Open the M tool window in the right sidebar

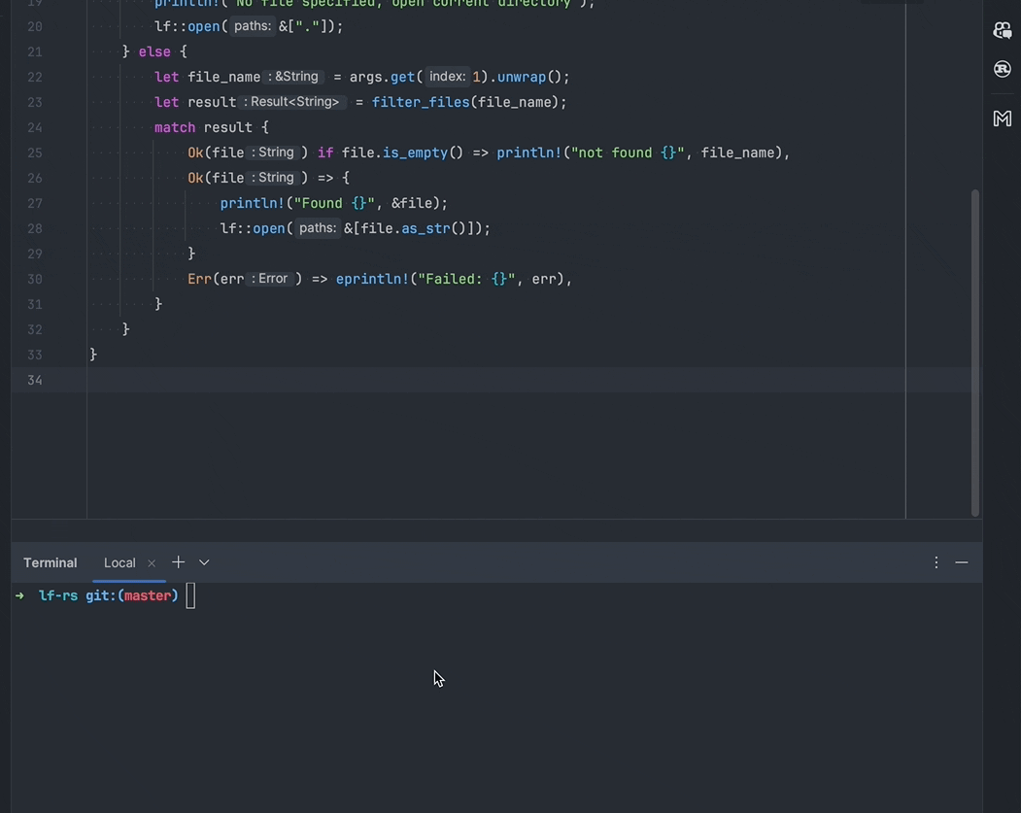click(1003, 119)
